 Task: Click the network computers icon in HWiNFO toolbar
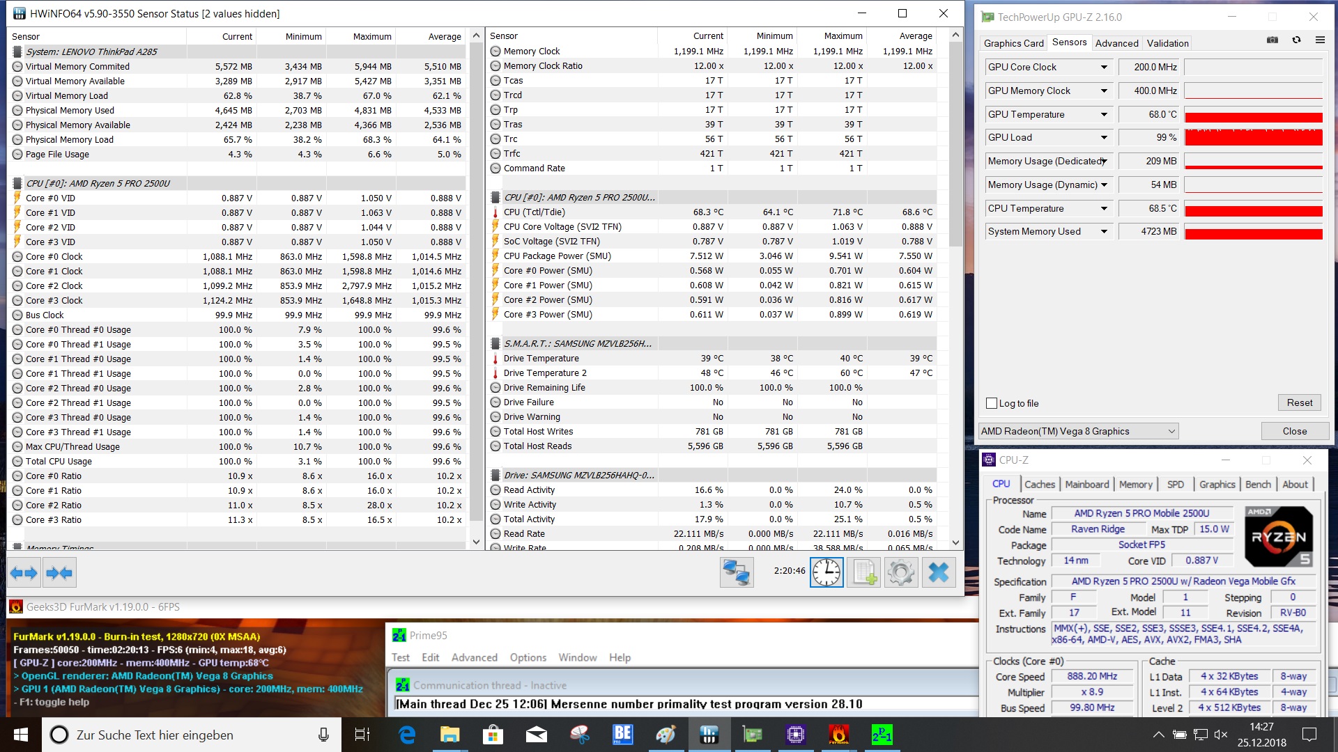click(x=737, y=573)
